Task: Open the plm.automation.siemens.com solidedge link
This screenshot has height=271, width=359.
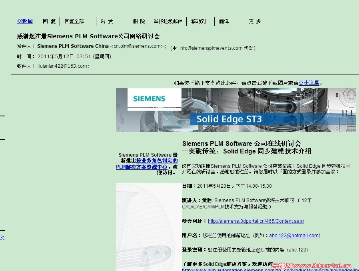Action: (270, 269)
